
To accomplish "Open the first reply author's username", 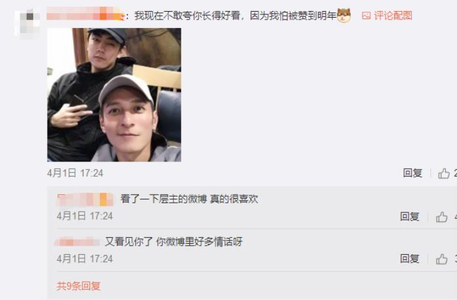I will coord(85,199).
